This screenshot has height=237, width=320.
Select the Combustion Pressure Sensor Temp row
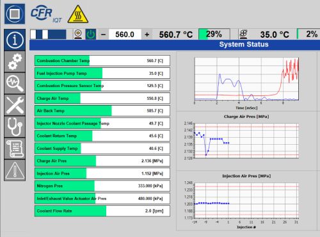coord(102,86)
